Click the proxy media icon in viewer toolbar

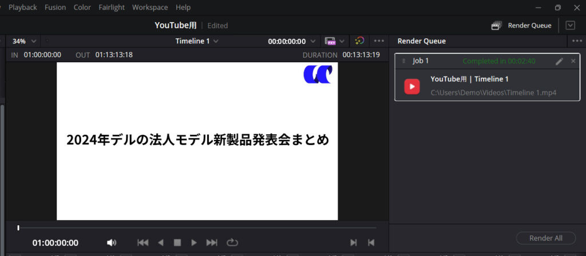(x=331, y=41)
